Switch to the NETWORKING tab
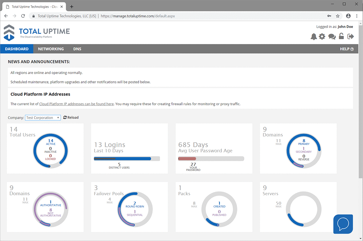Viewport: 363px width, 241px height. coord(51,49)
